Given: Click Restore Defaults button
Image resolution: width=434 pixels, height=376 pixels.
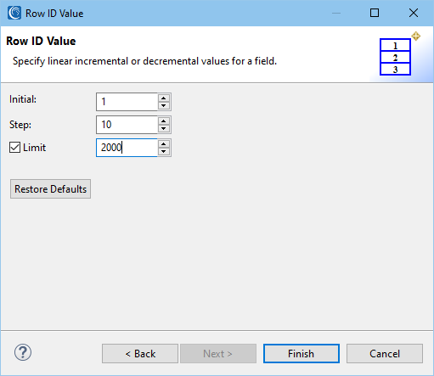Looking at the screenshot, I should click(50, 189).
